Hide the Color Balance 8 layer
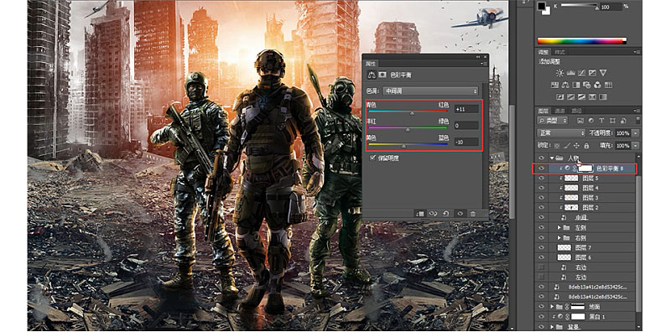 click(x=541, y=169)
